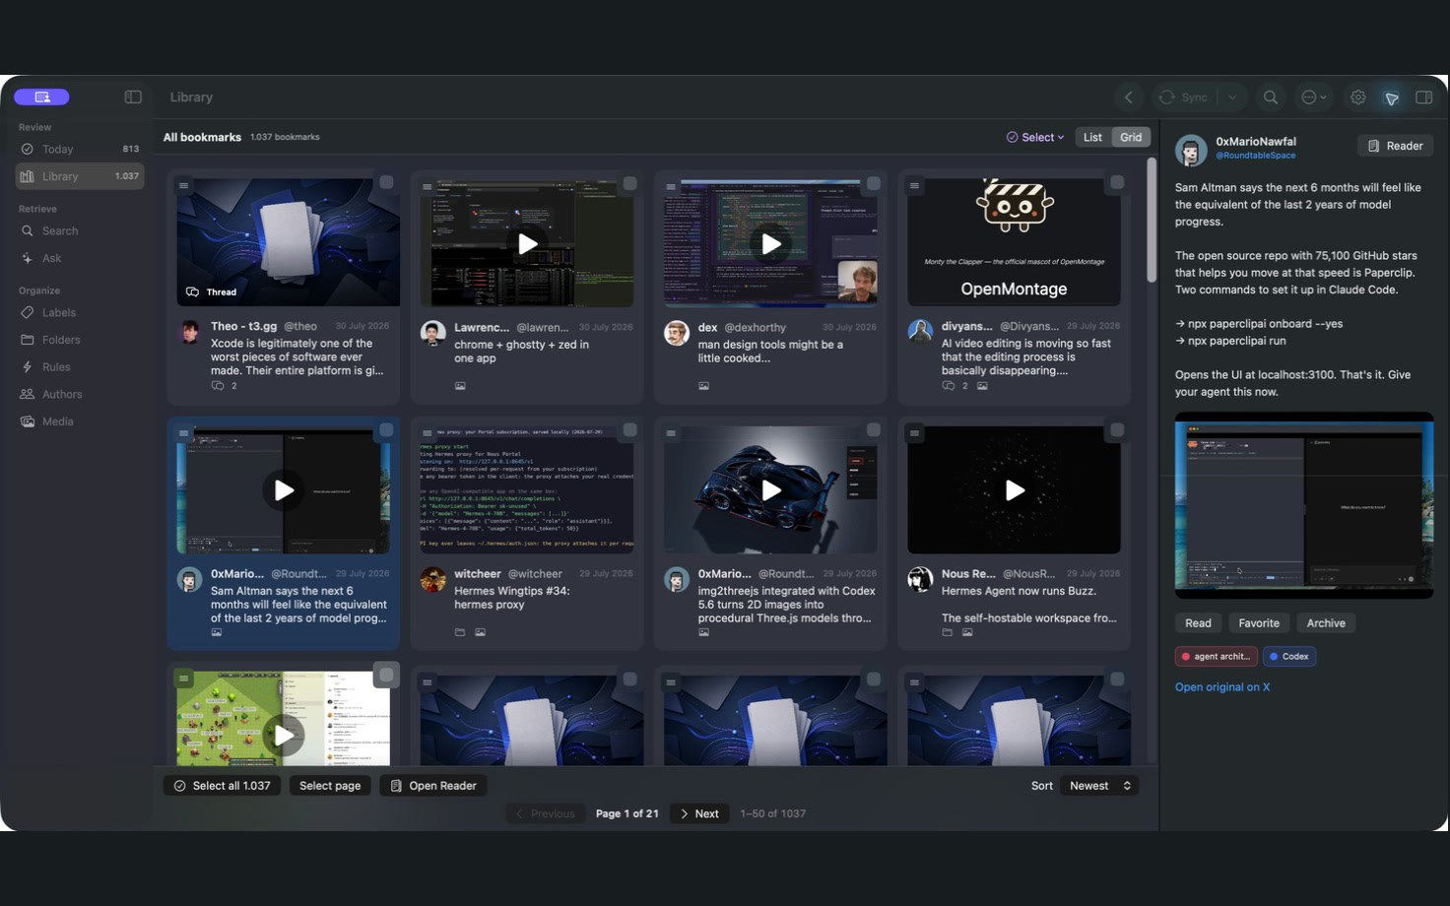Viewport: 1450px width, 906px height.
Task: Click the Select page button
Action: click(x=330, y=786)
